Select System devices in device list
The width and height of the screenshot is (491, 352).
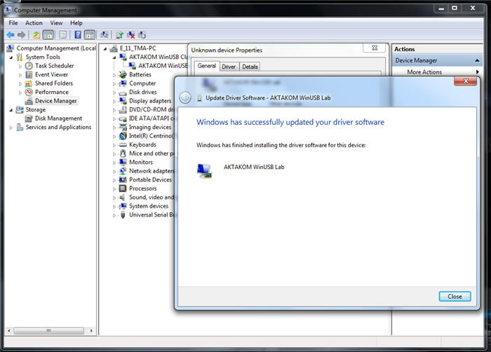149,206
